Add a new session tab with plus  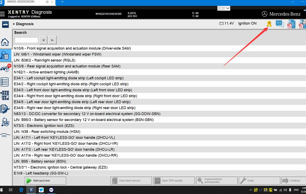point(62,2)
